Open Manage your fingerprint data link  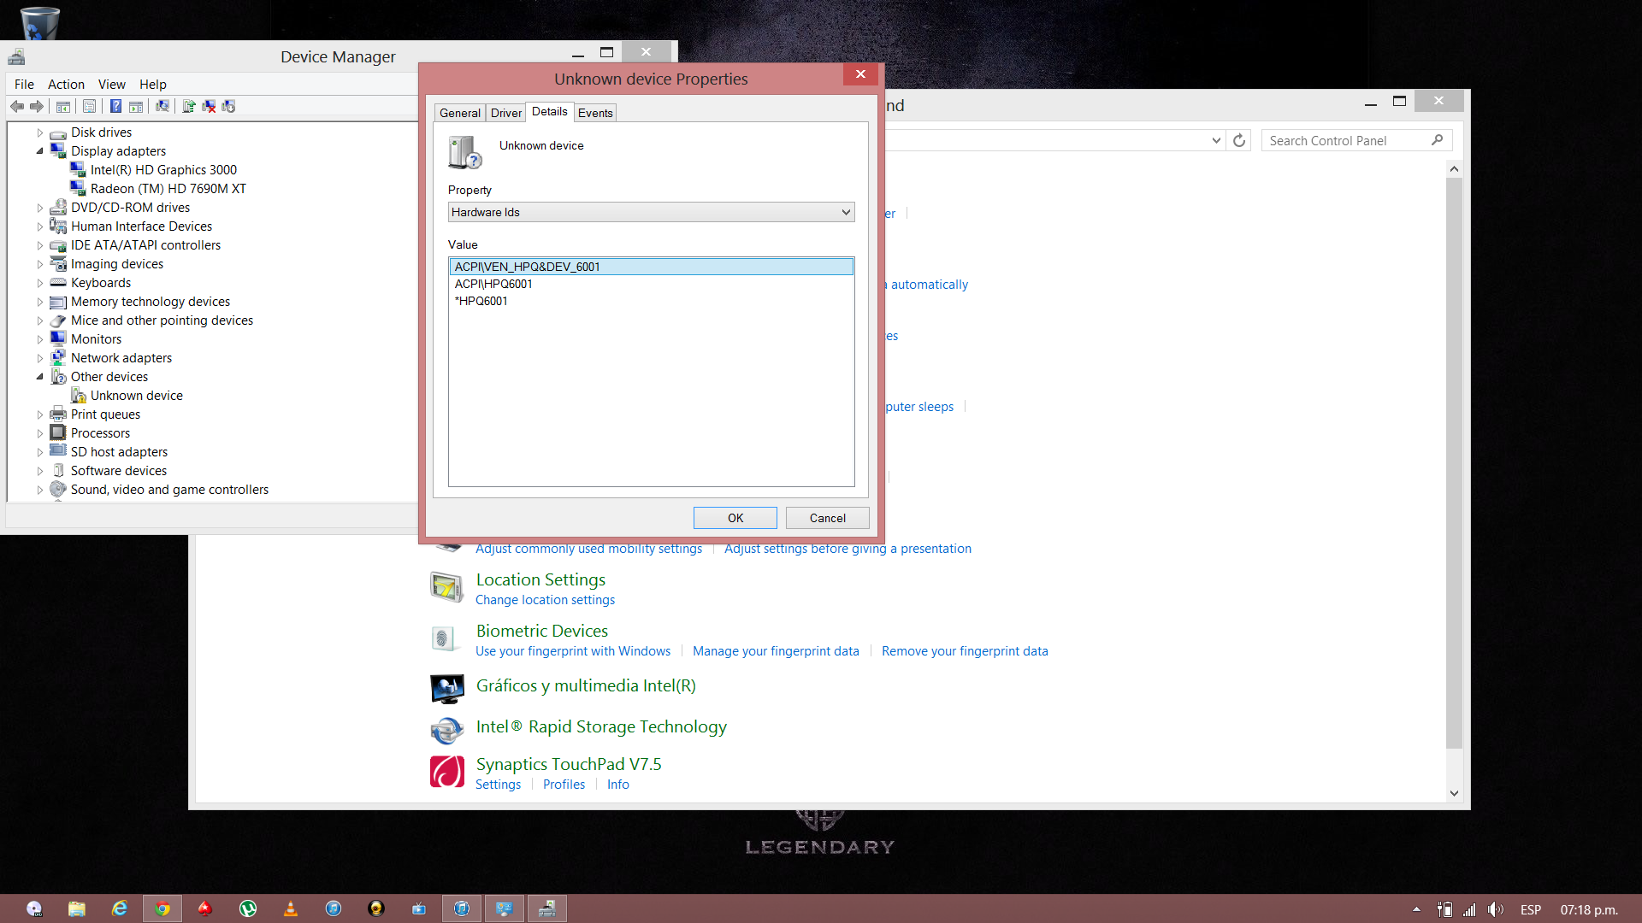776,651
